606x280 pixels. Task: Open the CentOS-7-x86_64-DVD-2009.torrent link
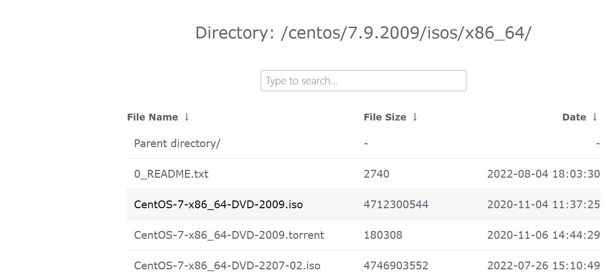tap(229, 235)
